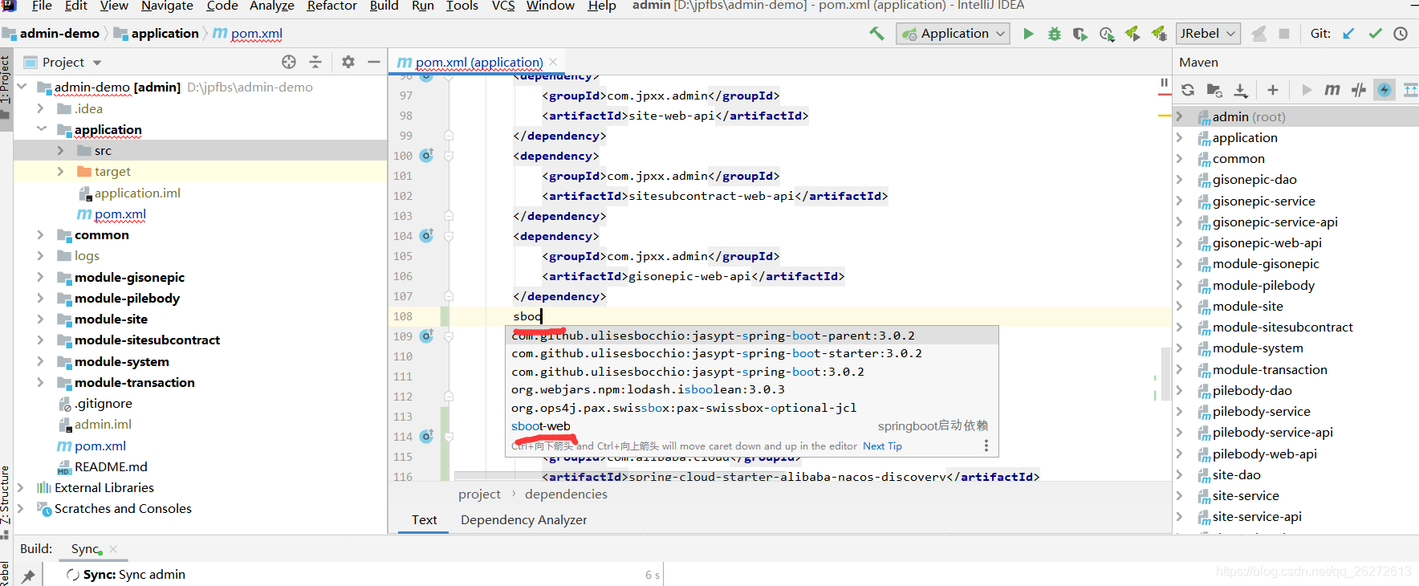Click gutter icon on line 104

[x=426, y=235]
